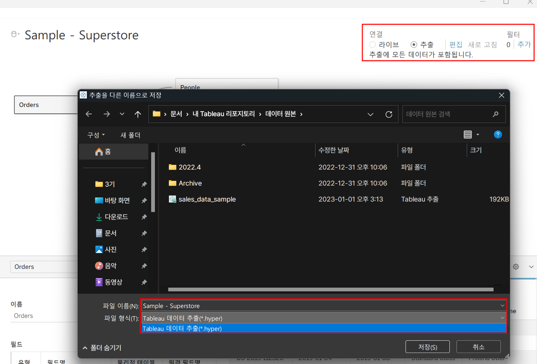Viewport: 537px width, 364px height.
Task: Expand the chevron next to settings gear
Action: point(531,267)
